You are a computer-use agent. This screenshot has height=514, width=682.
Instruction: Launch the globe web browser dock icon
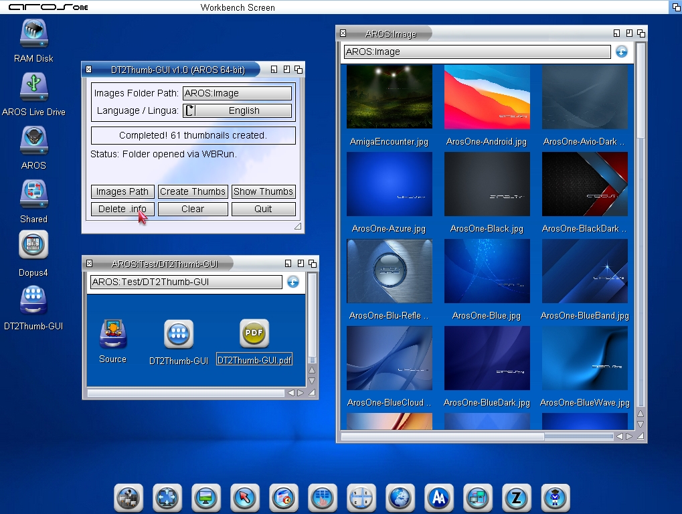[400, 498]
